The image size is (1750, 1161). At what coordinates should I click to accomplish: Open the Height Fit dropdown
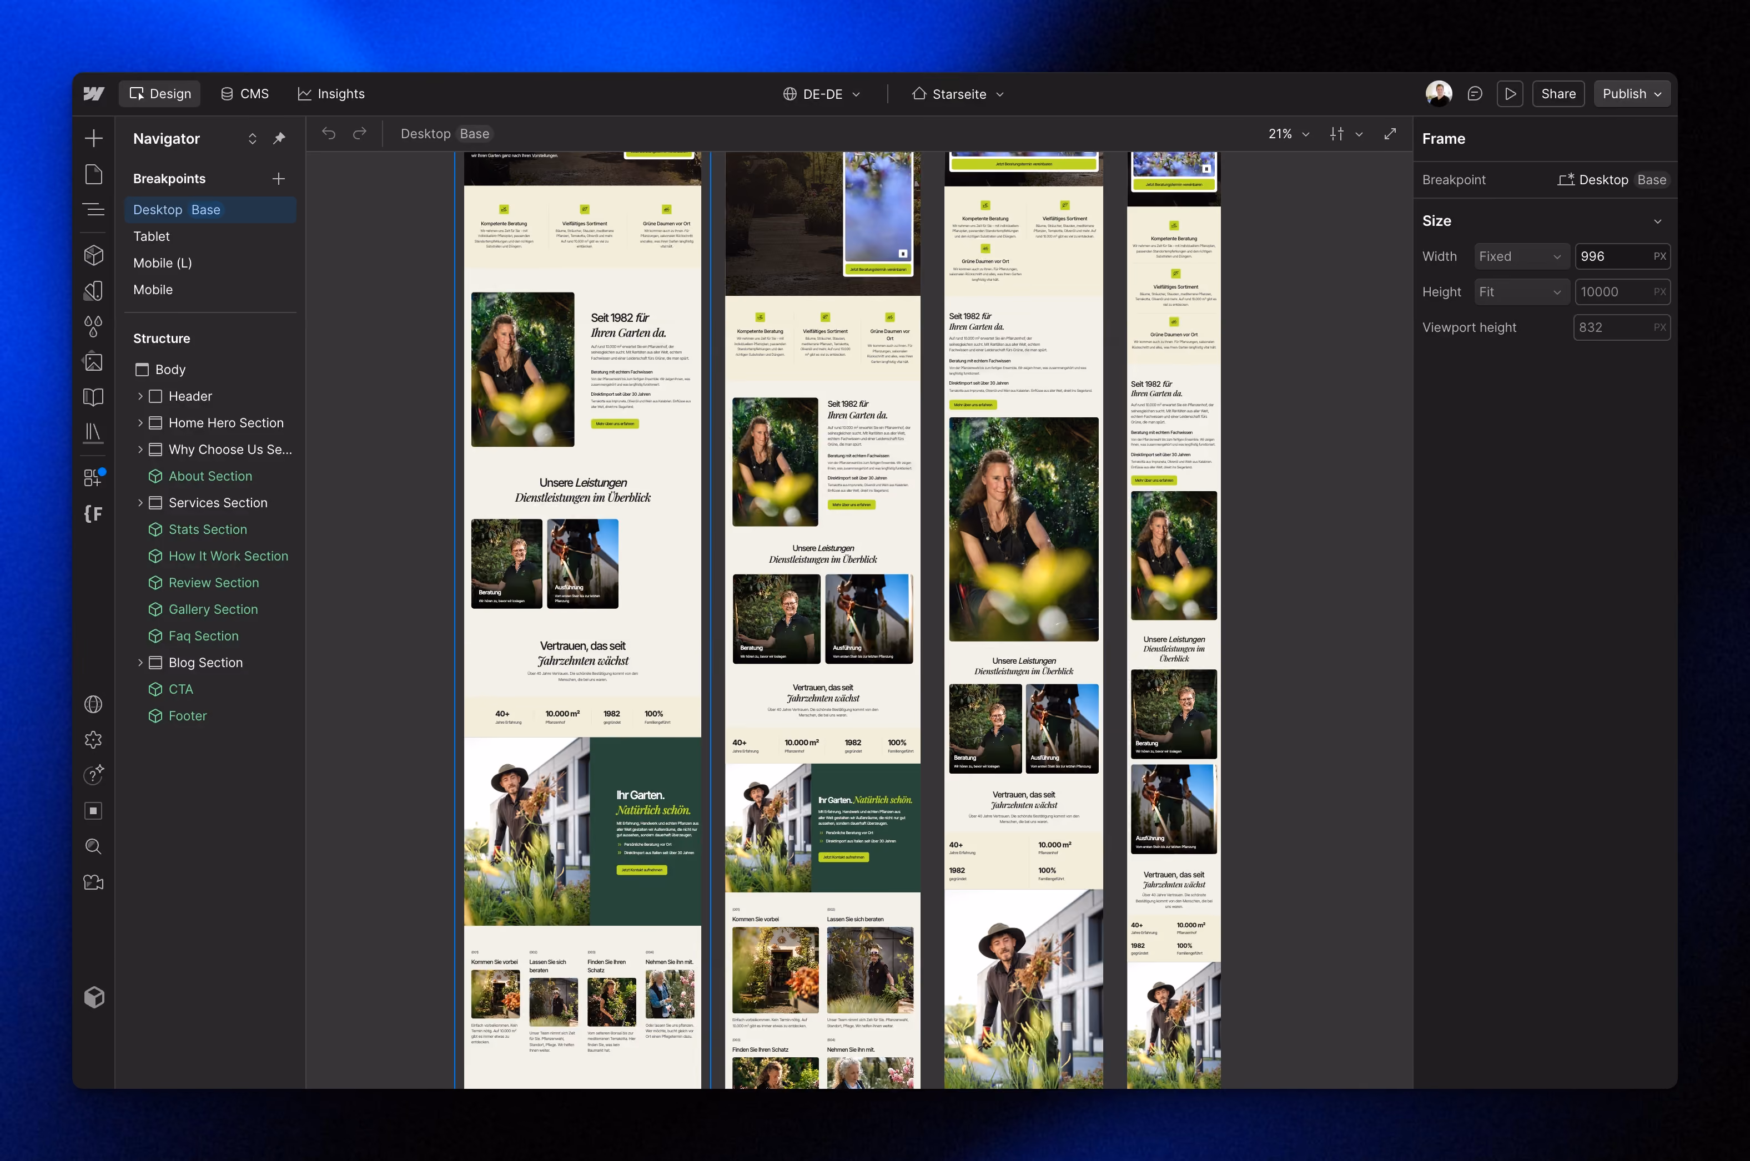(x=1521, y=292)
